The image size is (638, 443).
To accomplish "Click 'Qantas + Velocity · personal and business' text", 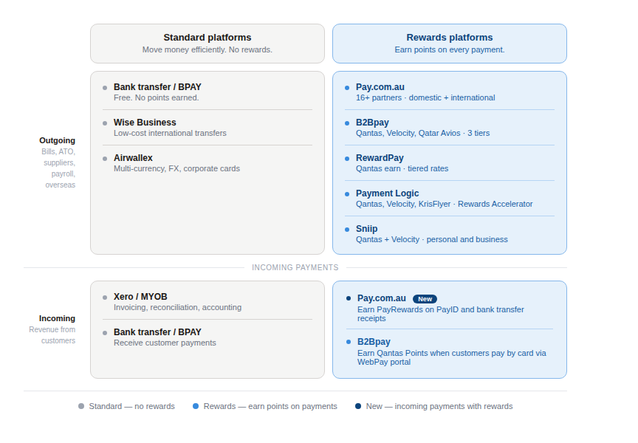I will click(x=432, y=239).
